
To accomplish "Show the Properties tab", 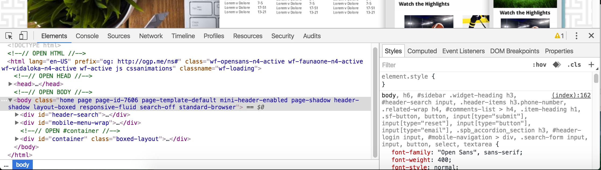I will 559,51.
